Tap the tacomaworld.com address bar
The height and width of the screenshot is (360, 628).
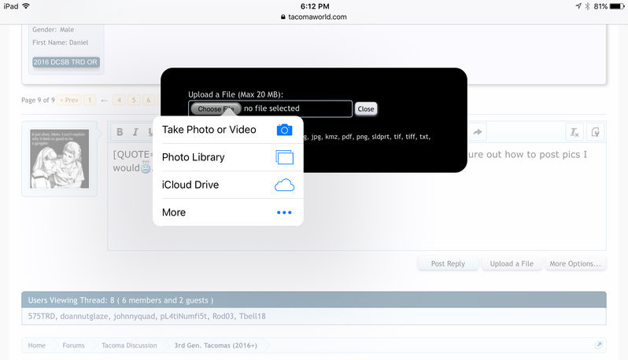pyautogui.click(x=314, y=17)
